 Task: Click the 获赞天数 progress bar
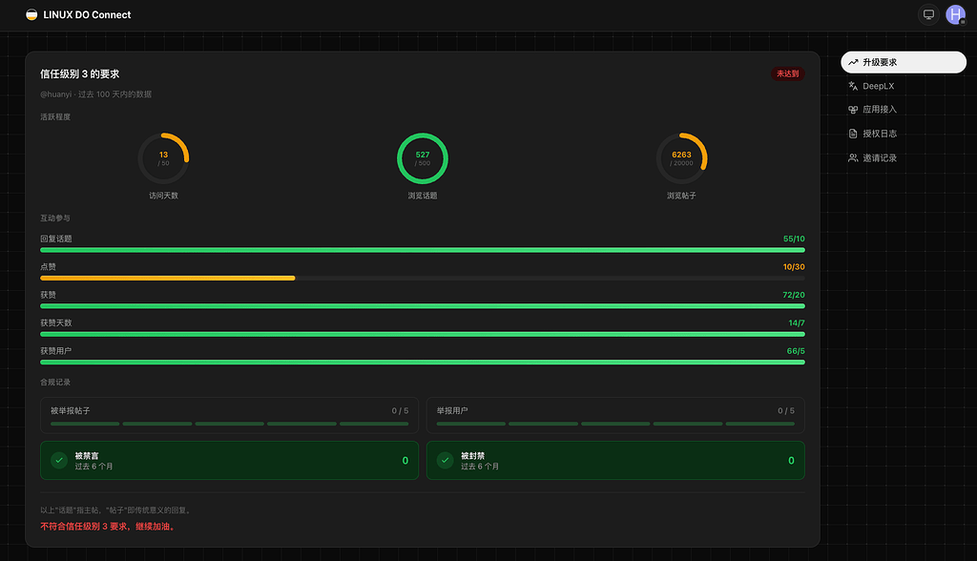[423, 334]
